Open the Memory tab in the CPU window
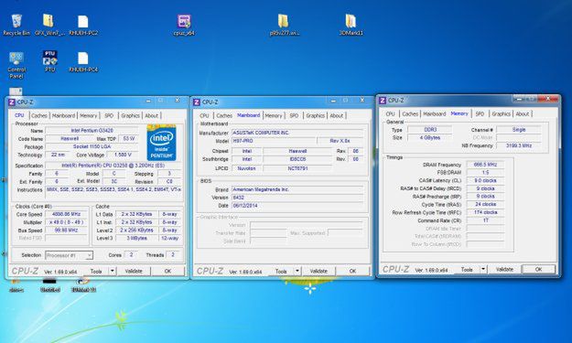572x343 pixels. tap(88, 115)
